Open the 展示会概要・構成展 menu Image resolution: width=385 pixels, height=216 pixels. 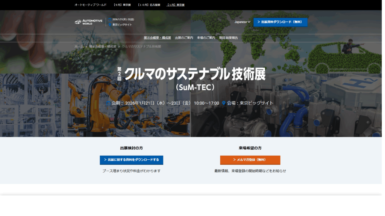(157, 38)
